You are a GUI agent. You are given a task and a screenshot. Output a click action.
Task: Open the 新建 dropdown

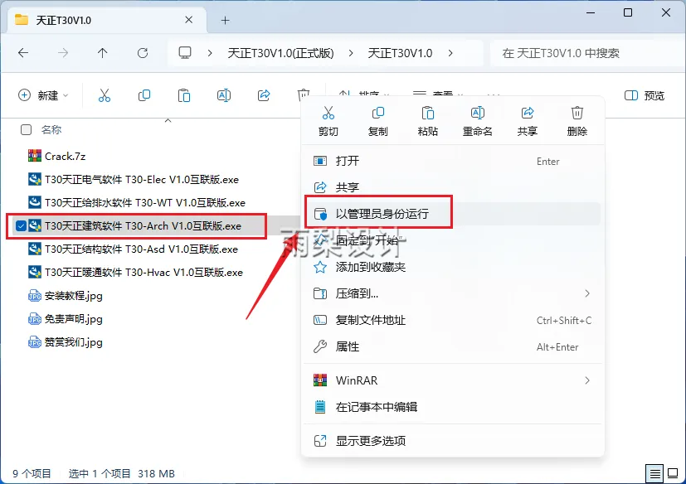(43, 95)
